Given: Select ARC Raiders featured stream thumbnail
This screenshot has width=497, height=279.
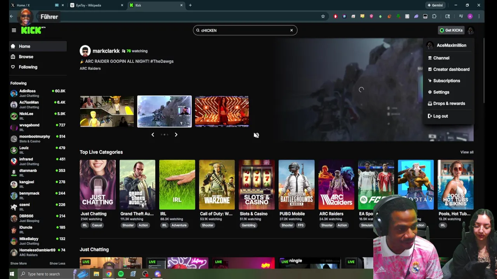Looking at the screenshot, I should coord(164,112).
